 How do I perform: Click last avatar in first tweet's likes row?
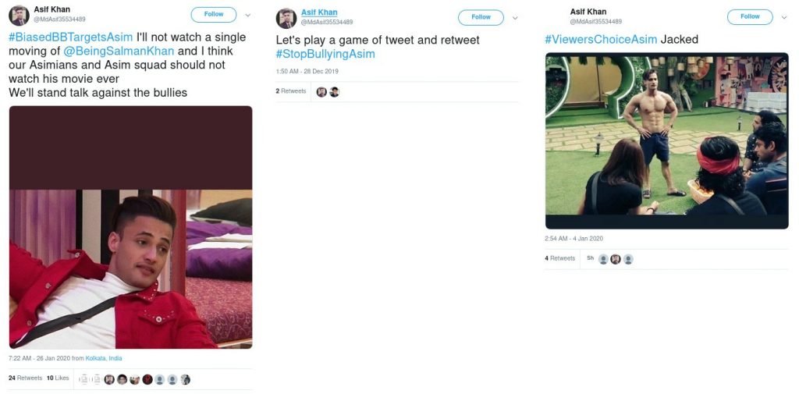coord(186,379)
